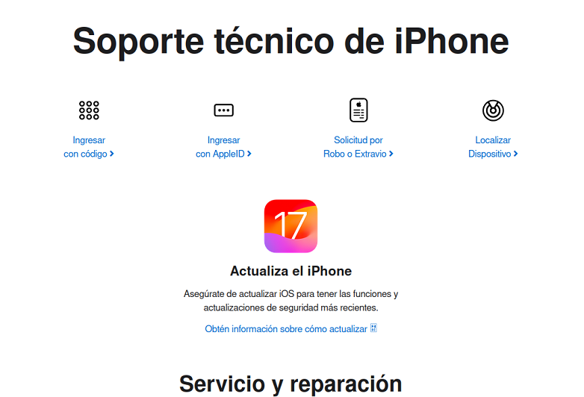Click the Soporte técnico de iPhone heading
This screenshot has width=584, height=397.
[291, 41]
